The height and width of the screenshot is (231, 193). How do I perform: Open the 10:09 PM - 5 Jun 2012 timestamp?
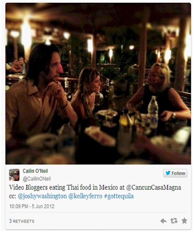click(x=32, y=206)
